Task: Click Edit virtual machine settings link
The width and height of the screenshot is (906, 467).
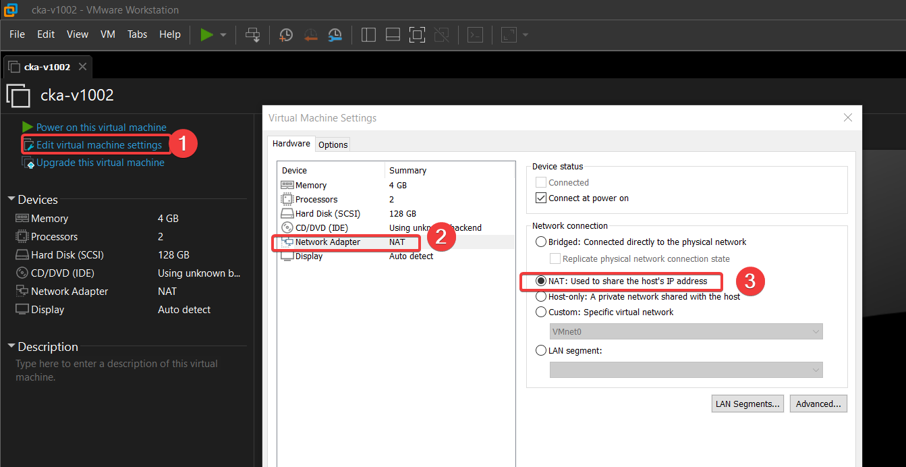Action: 99,145
